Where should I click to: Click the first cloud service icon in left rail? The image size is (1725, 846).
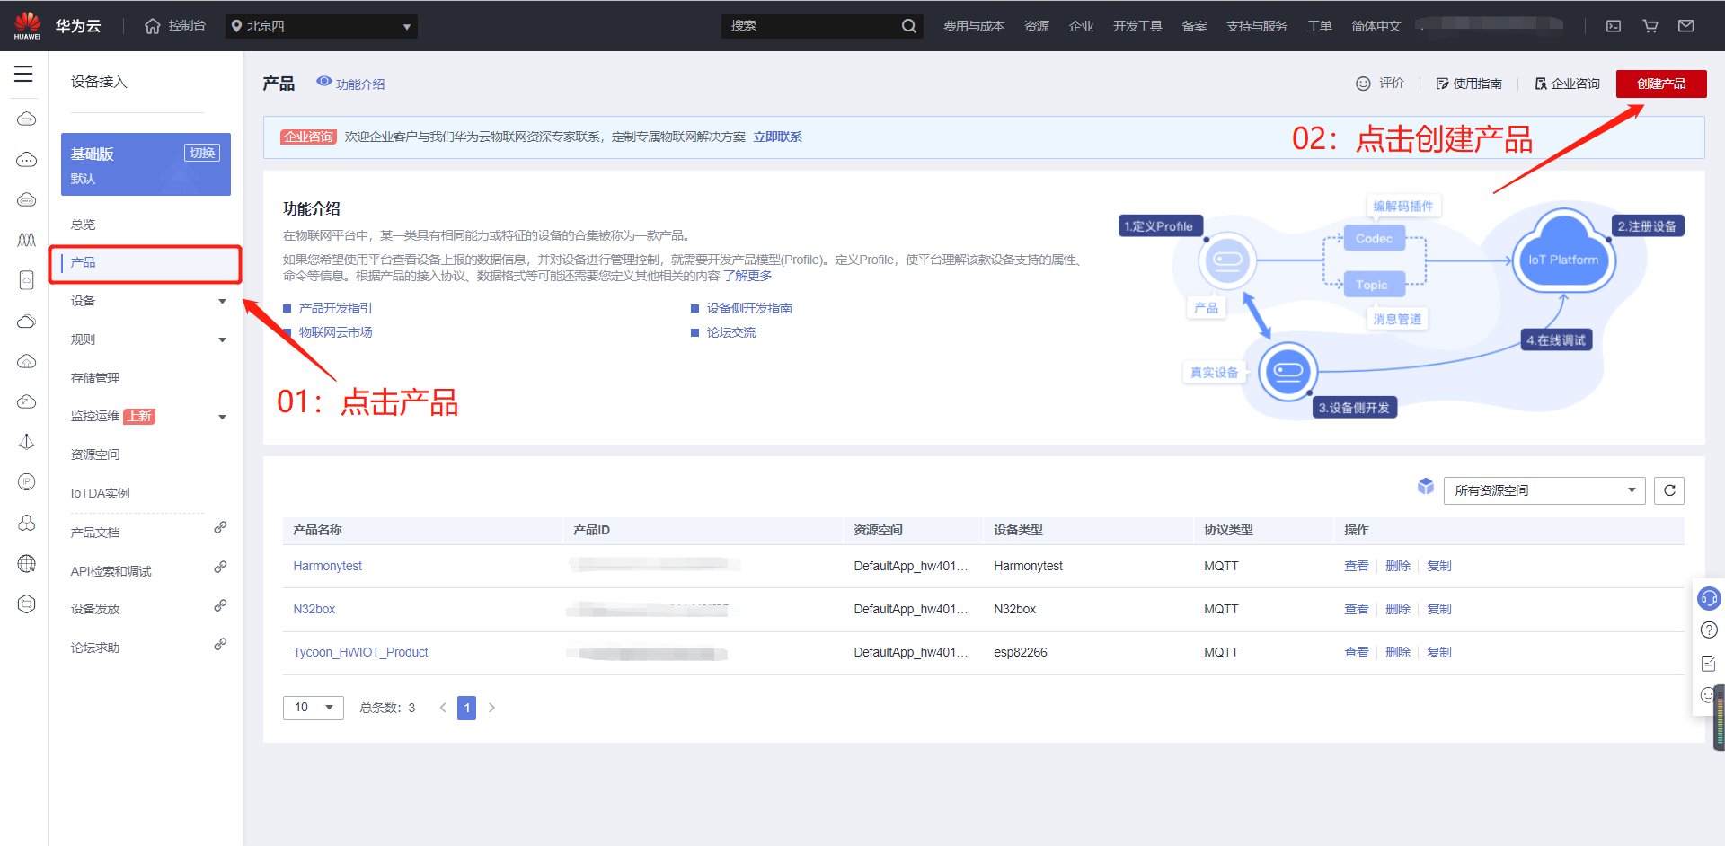coord(27,119)
